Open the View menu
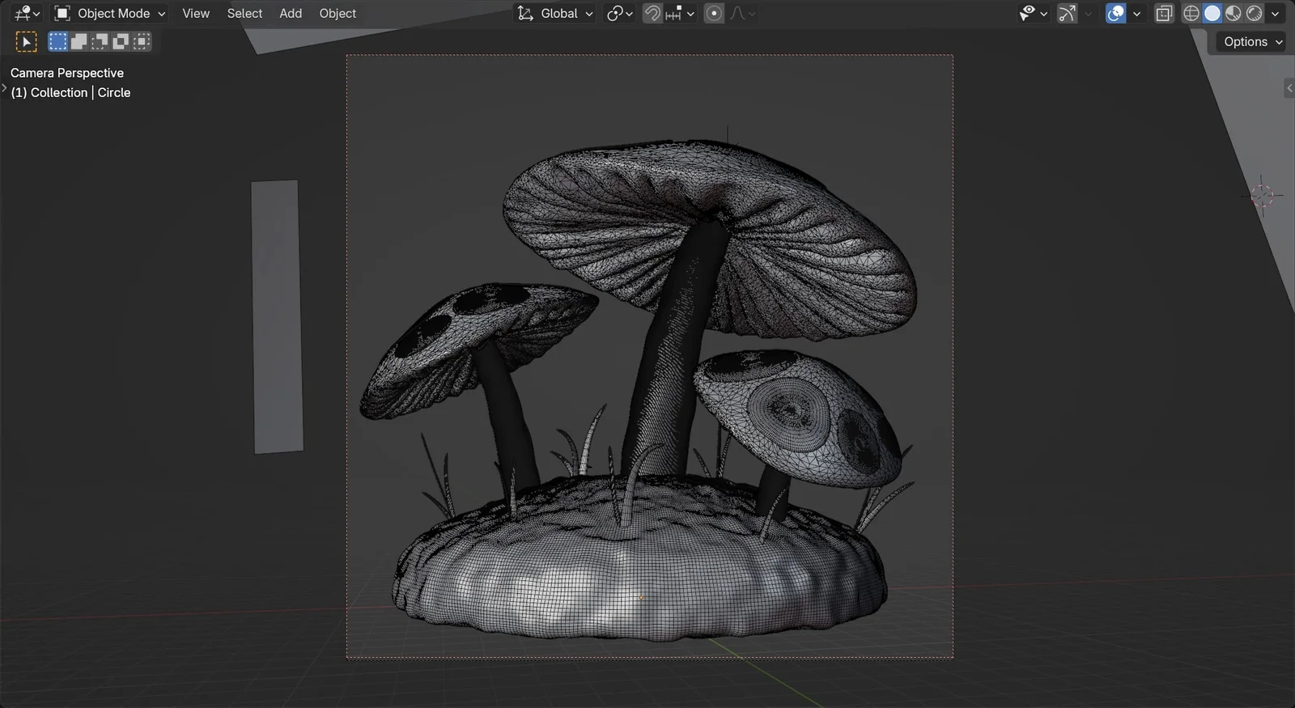The width and height of the screenshot is (1295, 708). (x=196, y=13)
